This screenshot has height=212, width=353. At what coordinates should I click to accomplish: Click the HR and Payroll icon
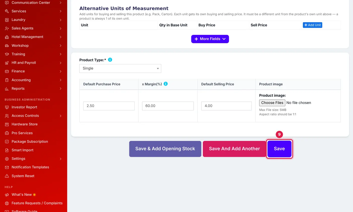click(7, 63)
